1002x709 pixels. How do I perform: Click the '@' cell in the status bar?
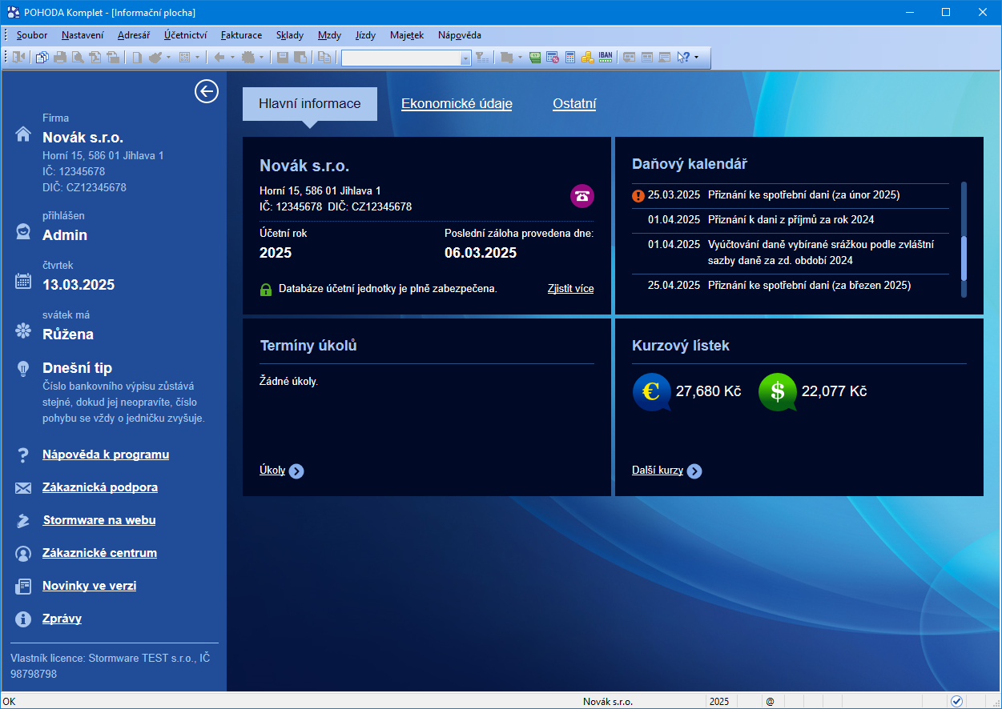pyautogui.click(x=770, y=702)
